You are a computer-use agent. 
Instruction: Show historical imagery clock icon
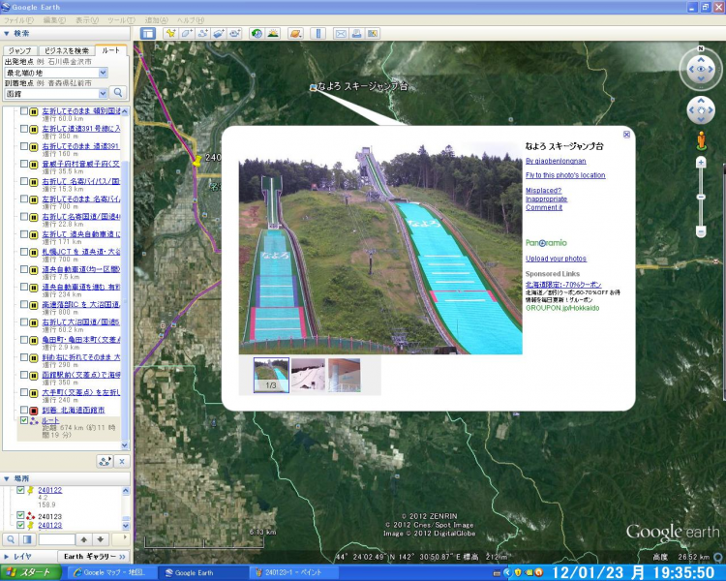[257, 33]
